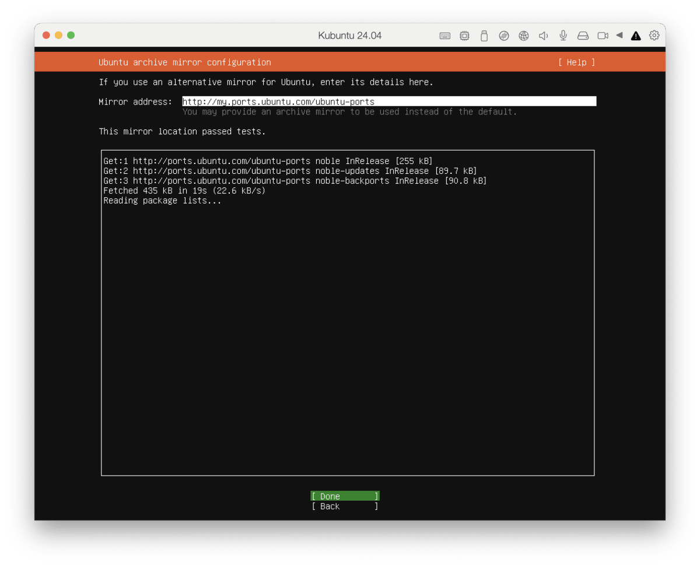Image resolution: width=700 pixels, height=566 pixels.
Task: Close the Kubuntu 24.04 window
Action: coord(46,36)
